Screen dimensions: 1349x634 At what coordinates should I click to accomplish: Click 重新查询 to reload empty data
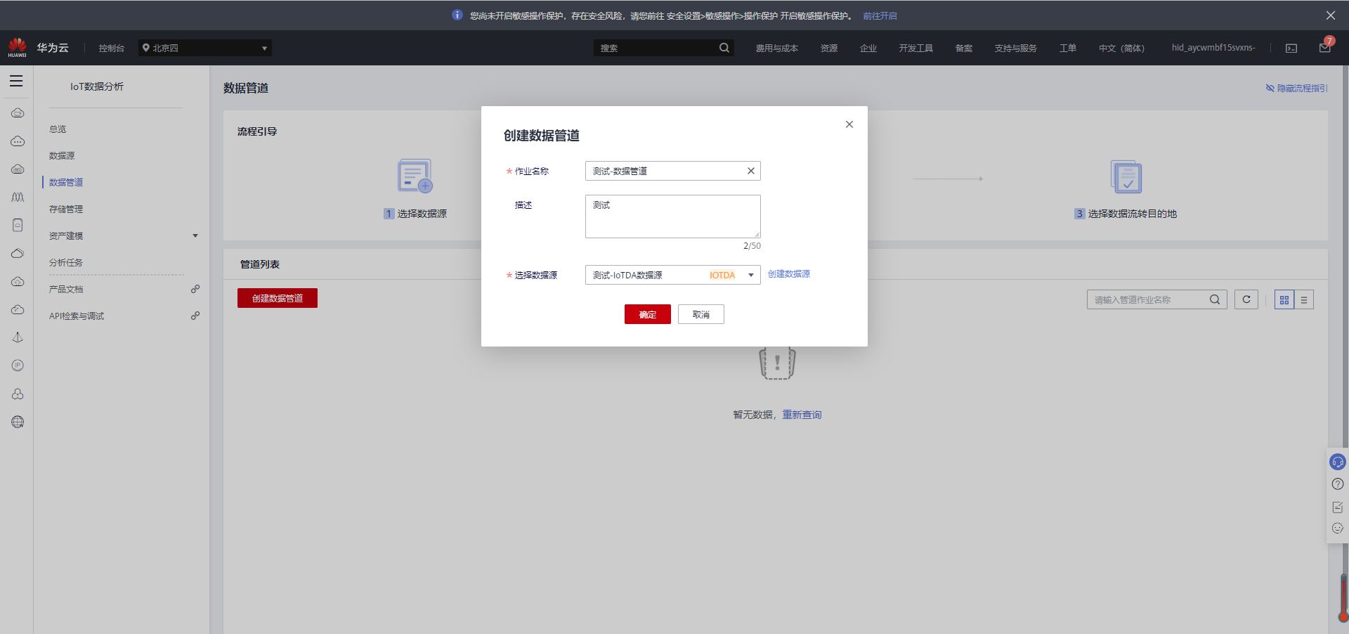(803, 414)
